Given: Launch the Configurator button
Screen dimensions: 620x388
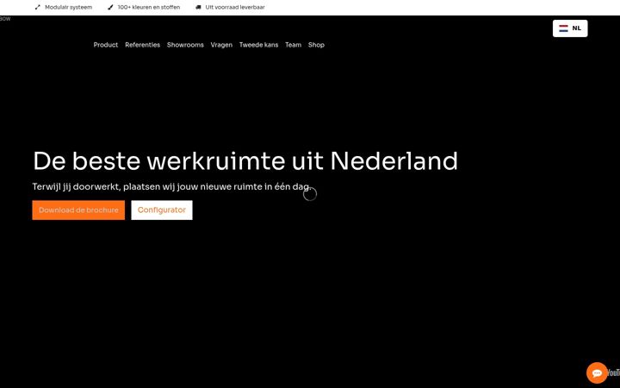Looking at the screenshot, I should click(x=162, y=210).
